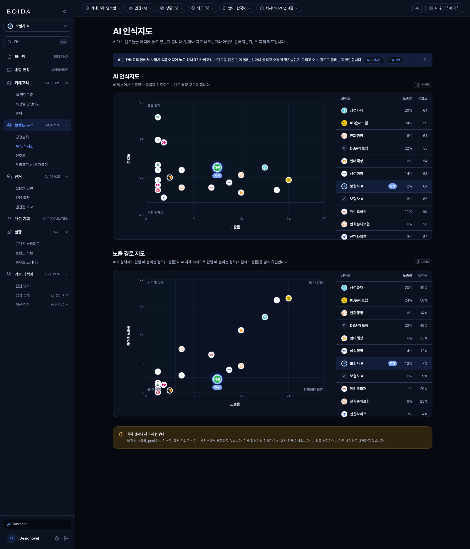Select the 자사 marker in the 선호도 chart
Screen dimensions: 470x549
pos(217,168)
